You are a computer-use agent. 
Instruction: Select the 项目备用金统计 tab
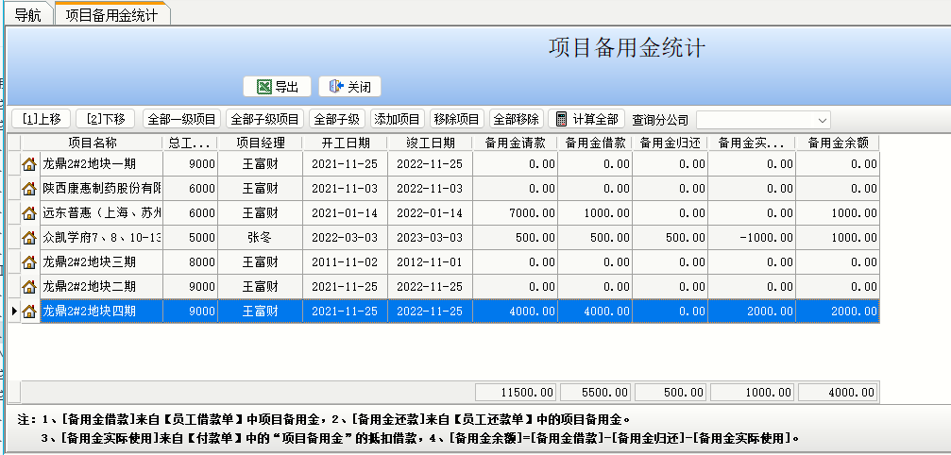[111, 15]
